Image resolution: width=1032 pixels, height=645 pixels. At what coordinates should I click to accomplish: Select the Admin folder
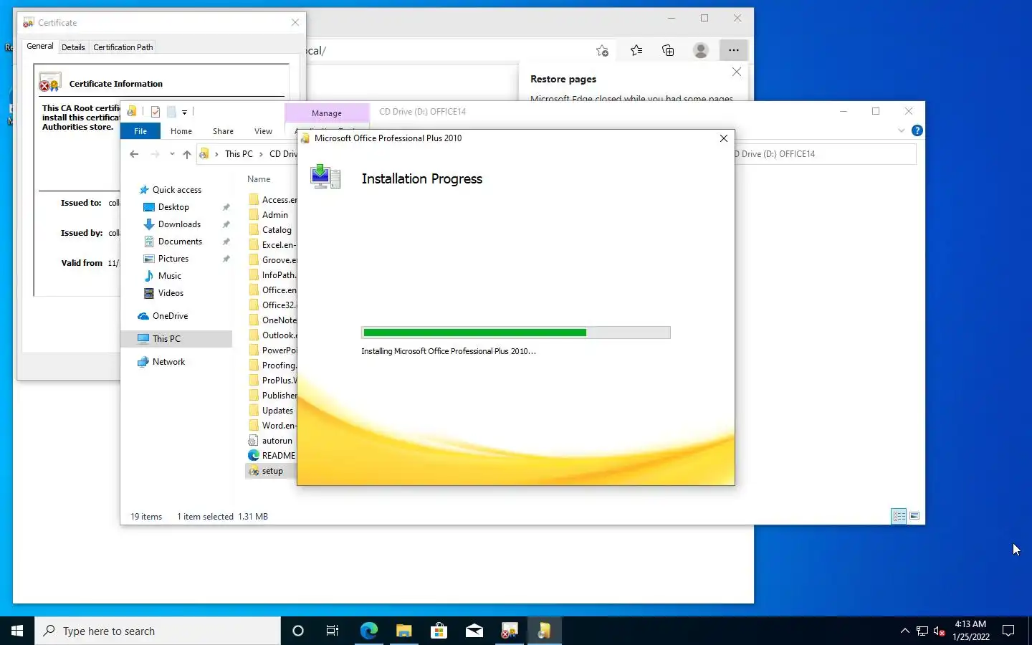click(x=274, y=215)
